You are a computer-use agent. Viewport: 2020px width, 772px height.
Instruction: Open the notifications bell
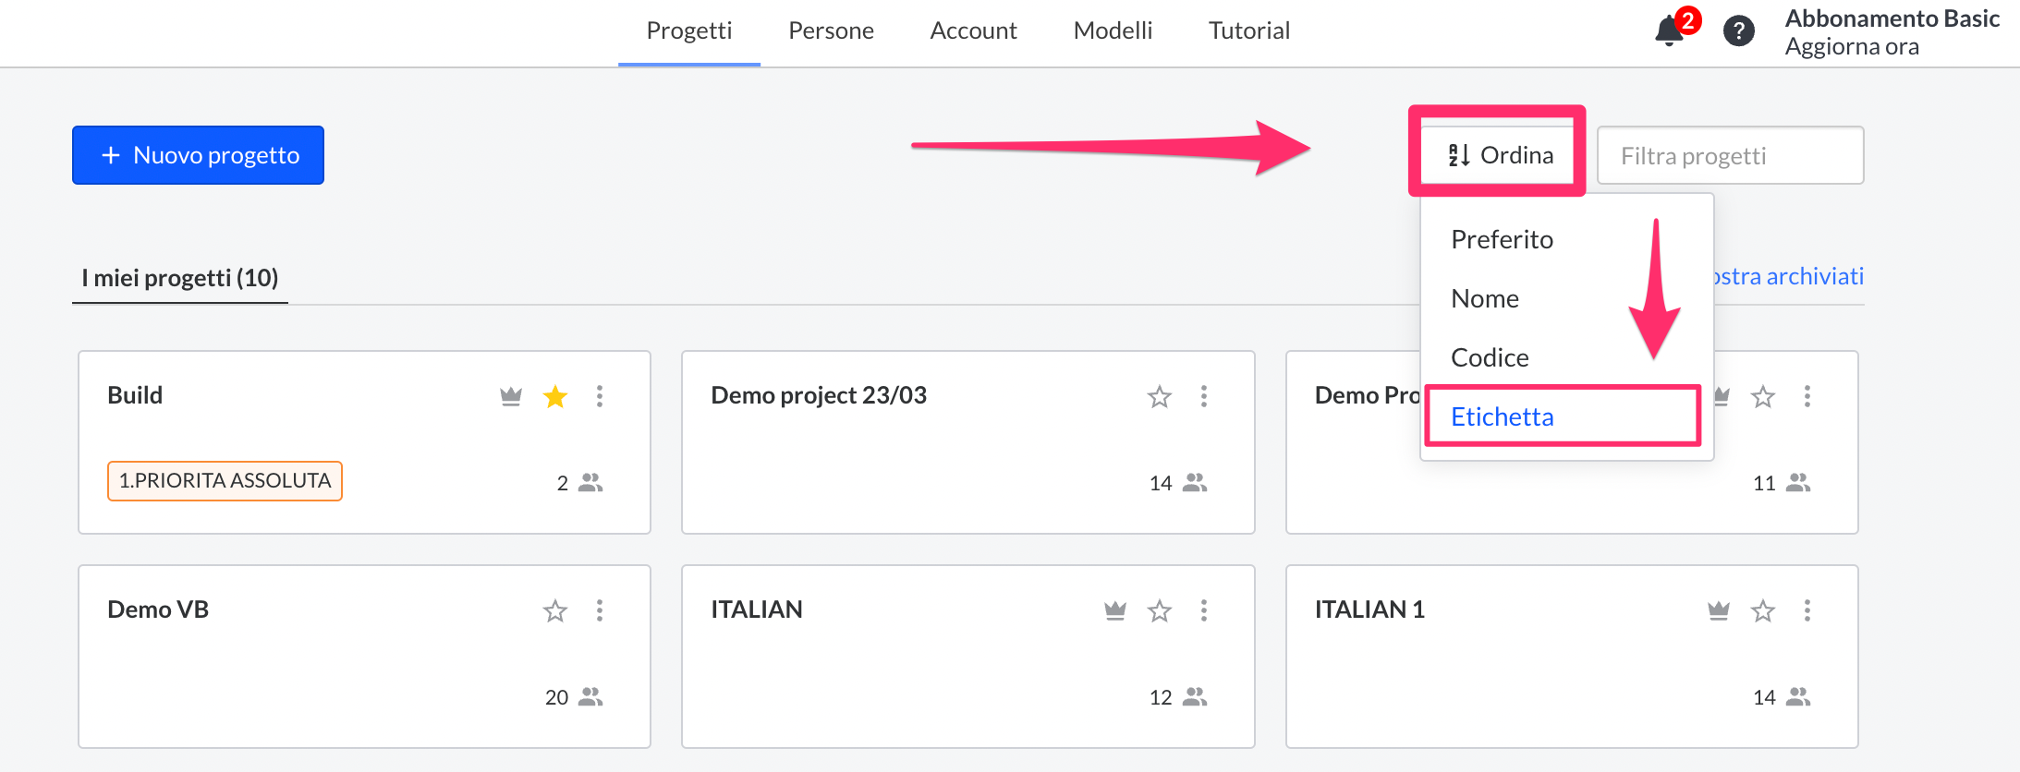(x=1669, y=31)
